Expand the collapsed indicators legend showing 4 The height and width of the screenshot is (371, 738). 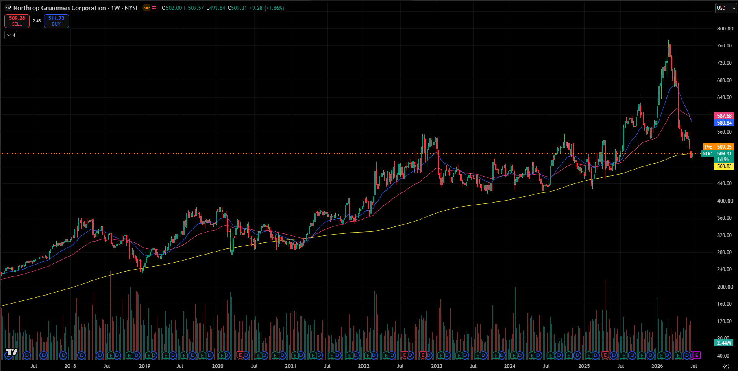tap(11, 35)
